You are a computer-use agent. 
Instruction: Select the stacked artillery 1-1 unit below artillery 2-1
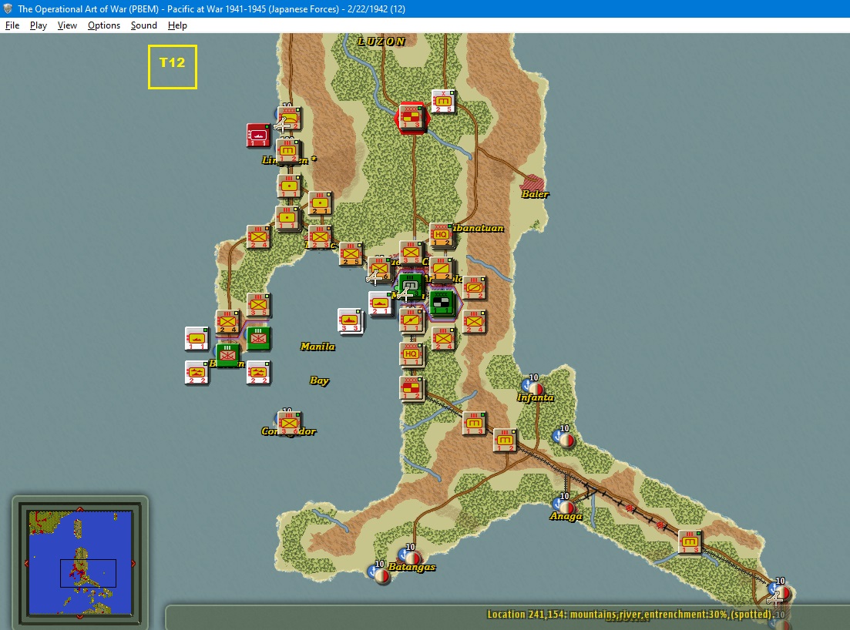287,218
